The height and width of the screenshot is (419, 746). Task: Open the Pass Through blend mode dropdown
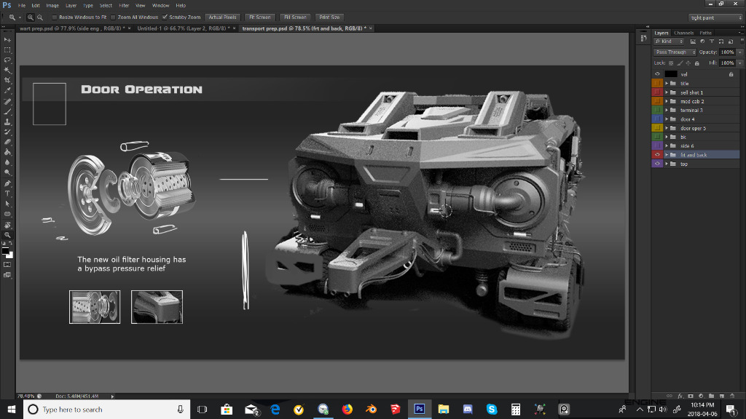pyautogui.click(x=675, y=52)
